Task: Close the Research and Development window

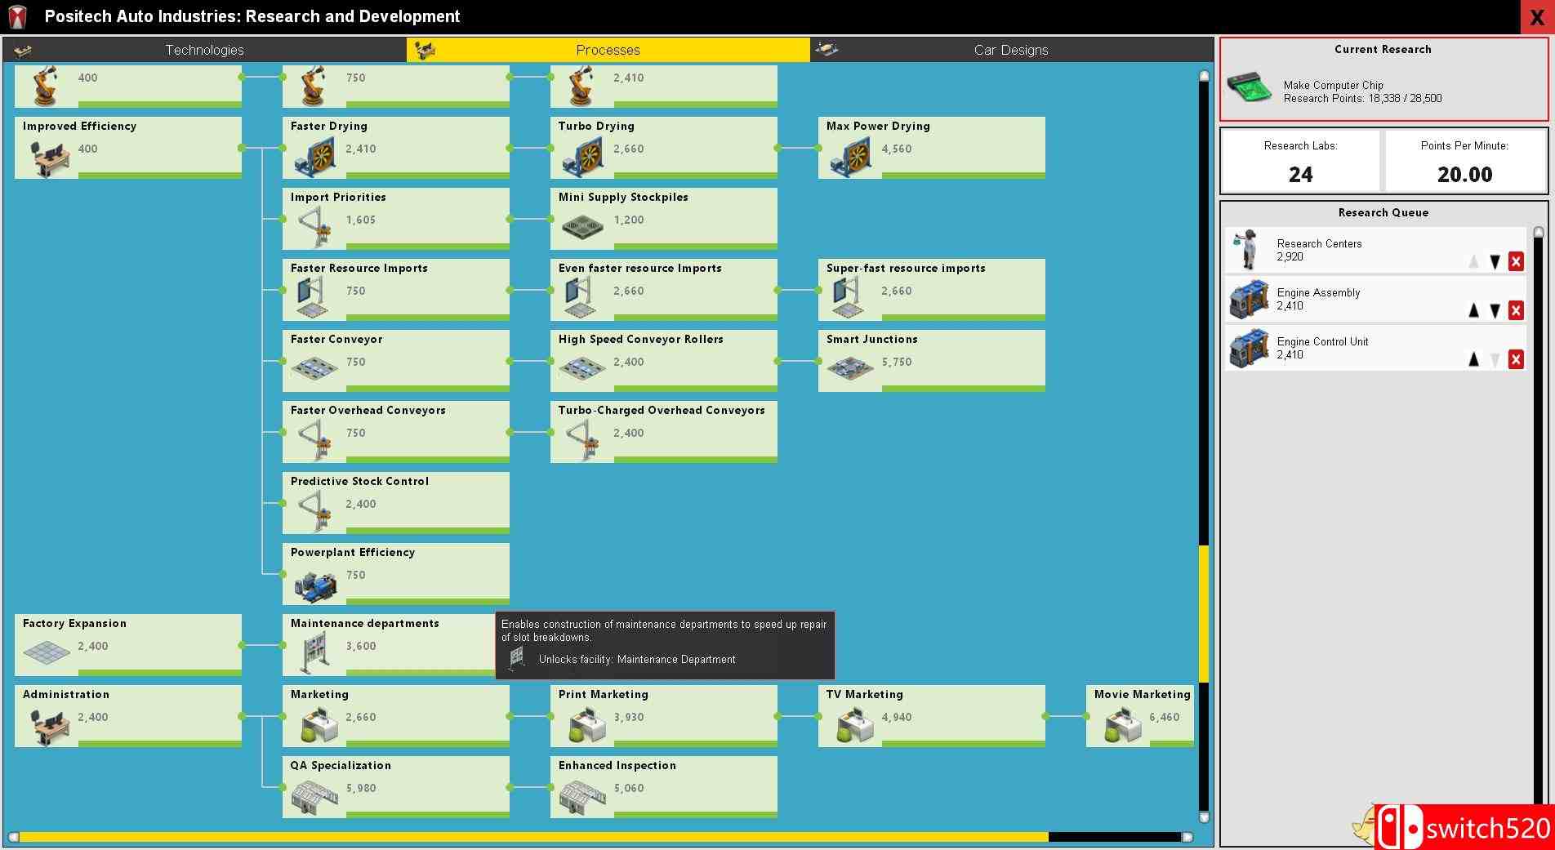Action: 1536,17
